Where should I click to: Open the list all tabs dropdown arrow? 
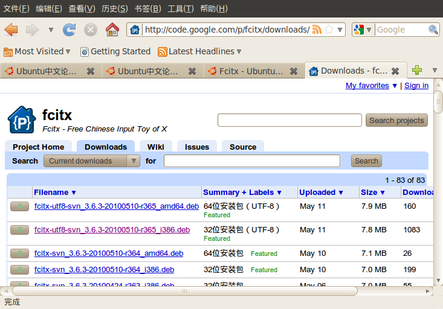click(435, 70)
